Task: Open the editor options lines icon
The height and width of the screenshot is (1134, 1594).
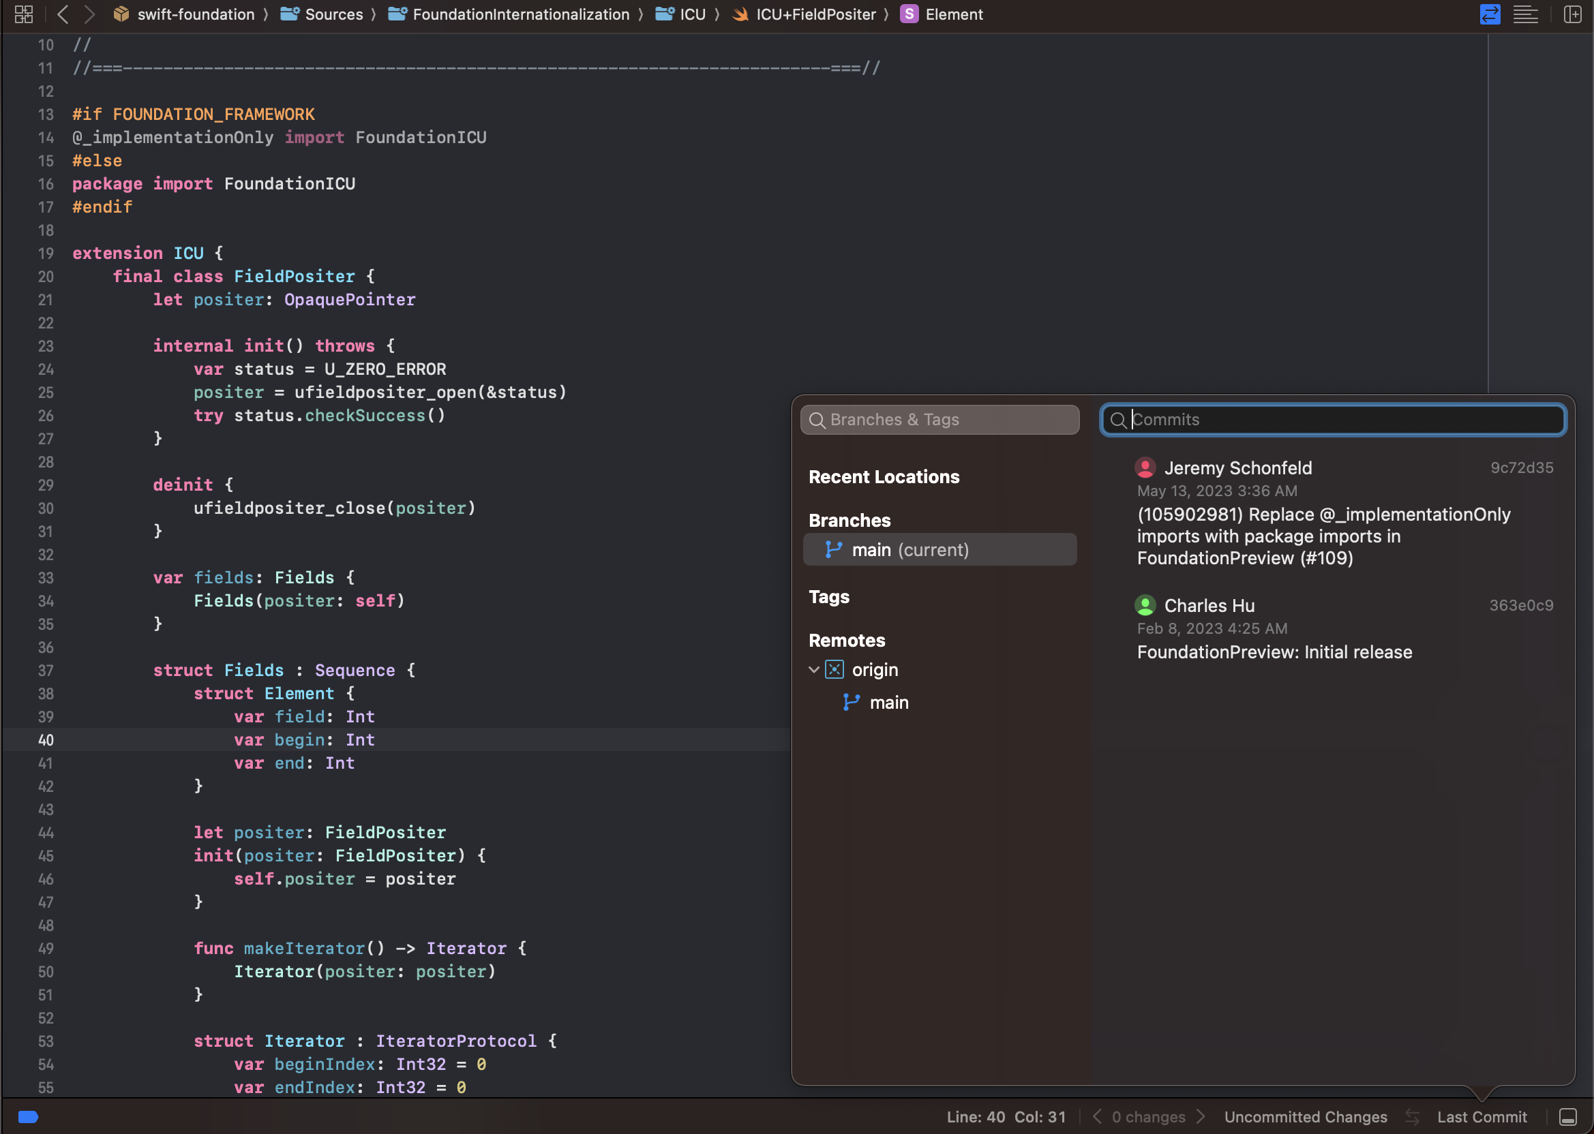Action: click(1525, 14)
